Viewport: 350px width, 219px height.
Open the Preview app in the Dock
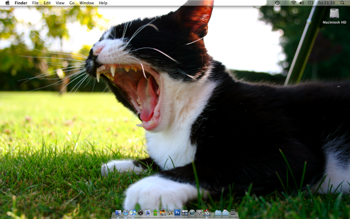click(148, 212)
